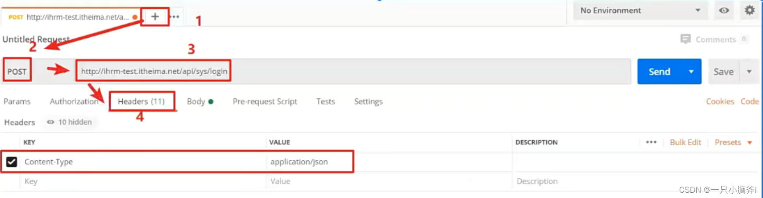Select the POST ihrm-test request tab
Viewport: 763px width, 198px height.
point(73,17)
